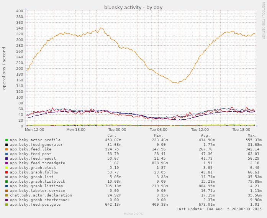Click the feed.like current value 324.75
This screenshot has width=267, height=218.
(112, 149)
